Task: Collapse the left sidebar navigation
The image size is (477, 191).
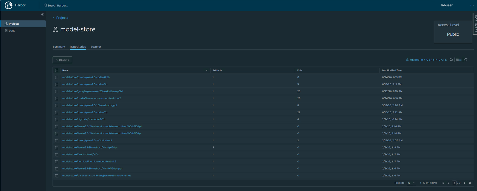Action: click(42, 14)
